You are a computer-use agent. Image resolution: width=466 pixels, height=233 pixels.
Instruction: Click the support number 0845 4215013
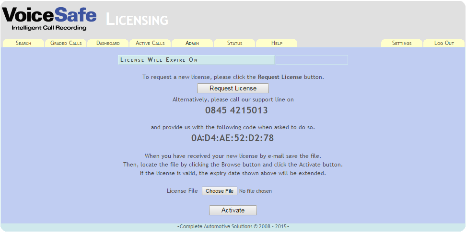[236, 110]
